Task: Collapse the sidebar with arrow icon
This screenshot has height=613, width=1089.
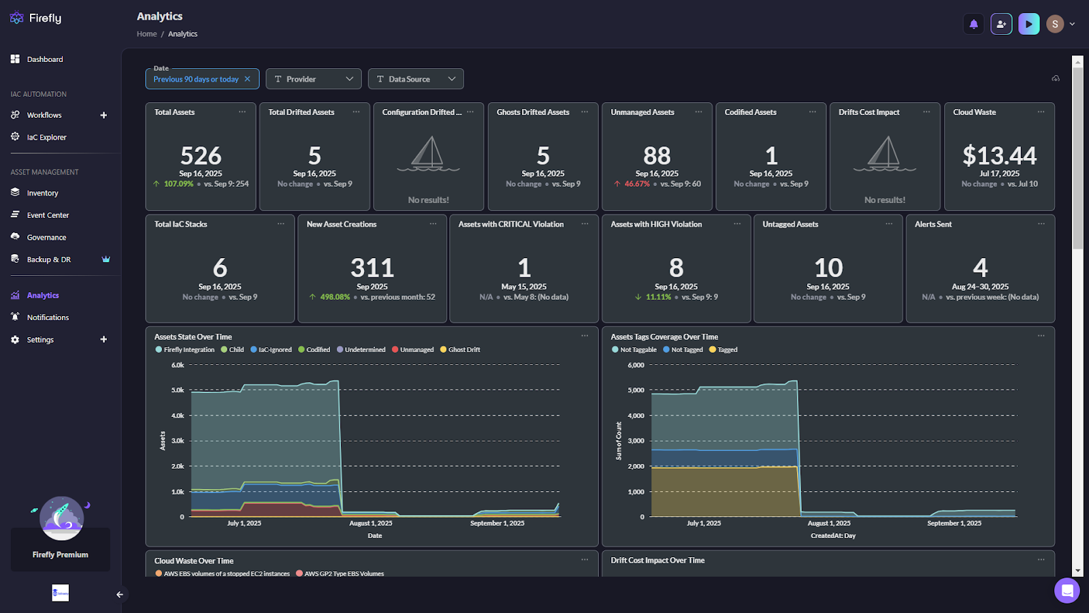Action: 120,595
